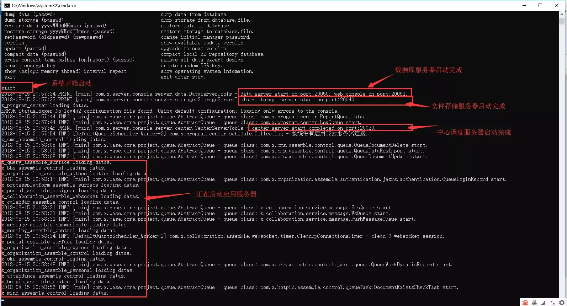Click the QueueWorkDynamicRecord start log line
567x306 pixels.
point(227,265)
